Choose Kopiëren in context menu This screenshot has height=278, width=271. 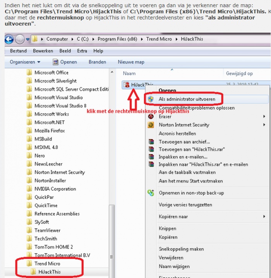coord(168,237)
